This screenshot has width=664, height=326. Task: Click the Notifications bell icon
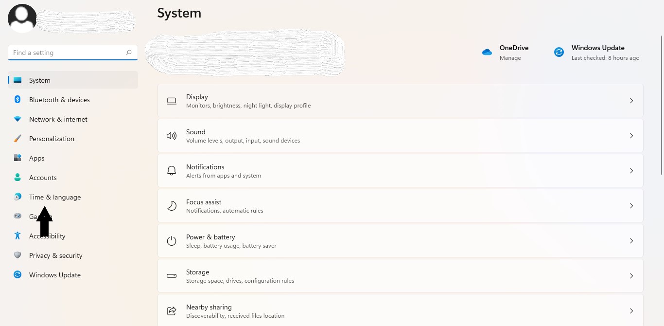(x=172, y=170)
